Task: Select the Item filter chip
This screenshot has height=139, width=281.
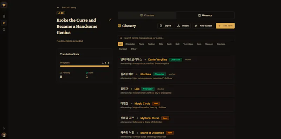Action: tap(199, 44)
